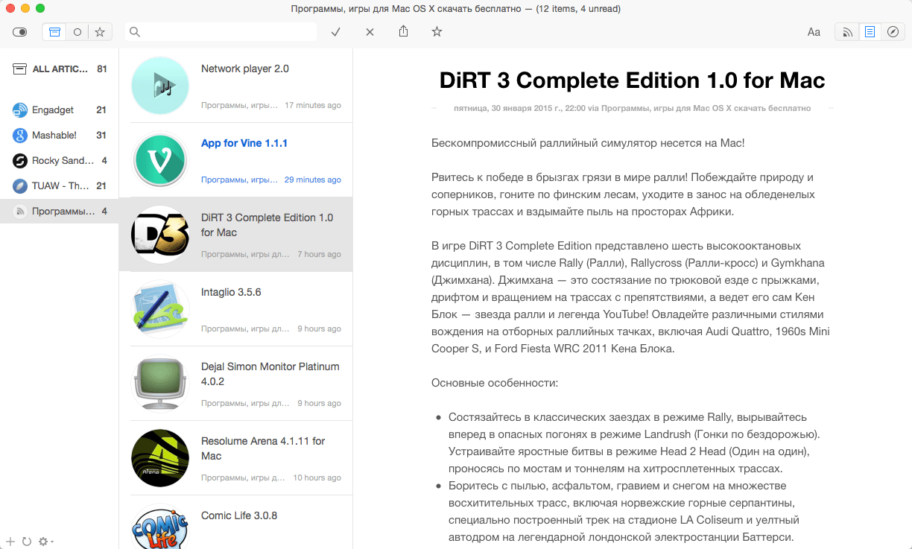Click the search field in the toolbar
The width and height of the screenshot is (912, 549).
(221, 32)
